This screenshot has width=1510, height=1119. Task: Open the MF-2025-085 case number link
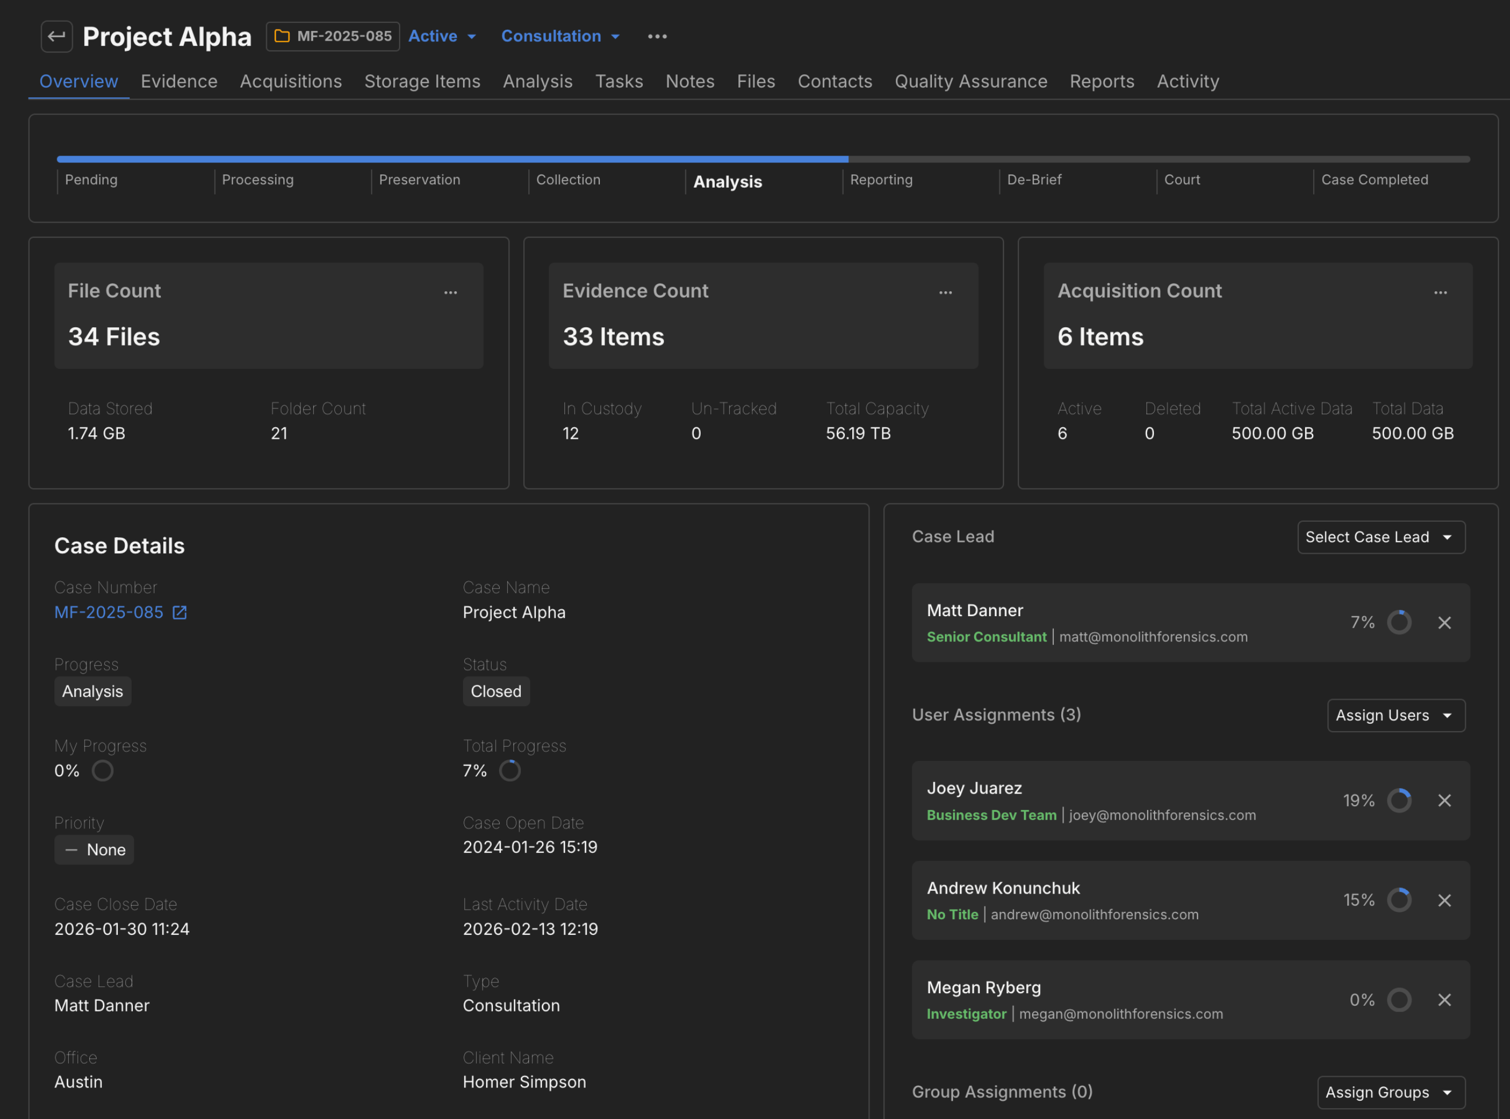click(x=108, y=612)
